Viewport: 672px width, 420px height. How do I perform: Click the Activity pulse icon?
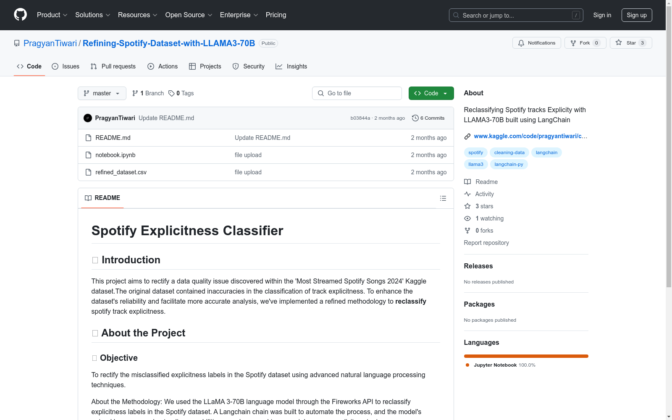pos(467,194)
